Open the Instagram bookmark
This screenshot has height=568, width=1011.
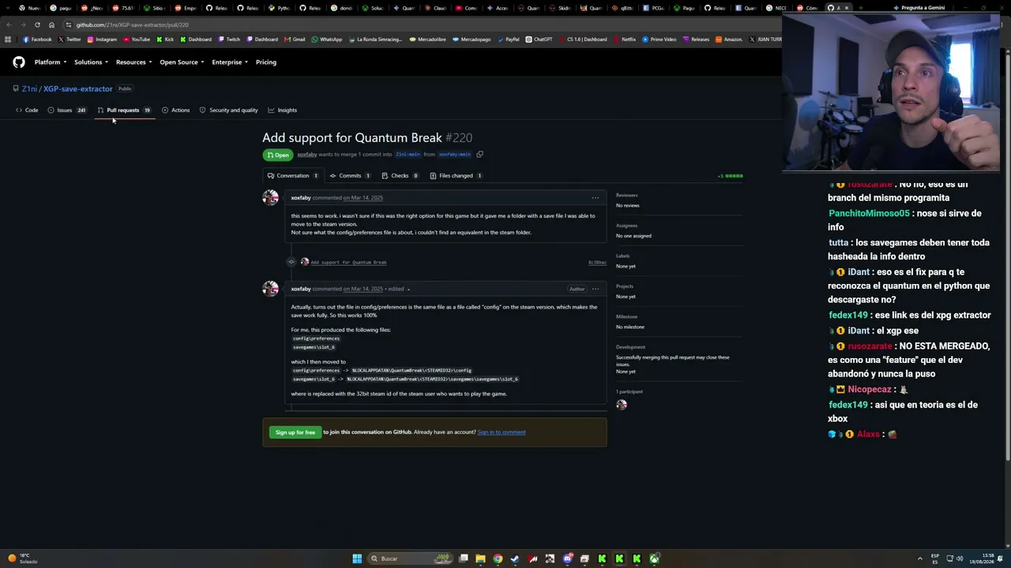[x=102, y=39]
